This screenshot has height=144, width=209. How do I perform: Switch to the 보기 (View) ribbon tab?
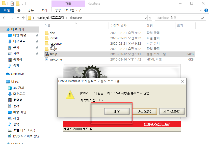point(44,10)
